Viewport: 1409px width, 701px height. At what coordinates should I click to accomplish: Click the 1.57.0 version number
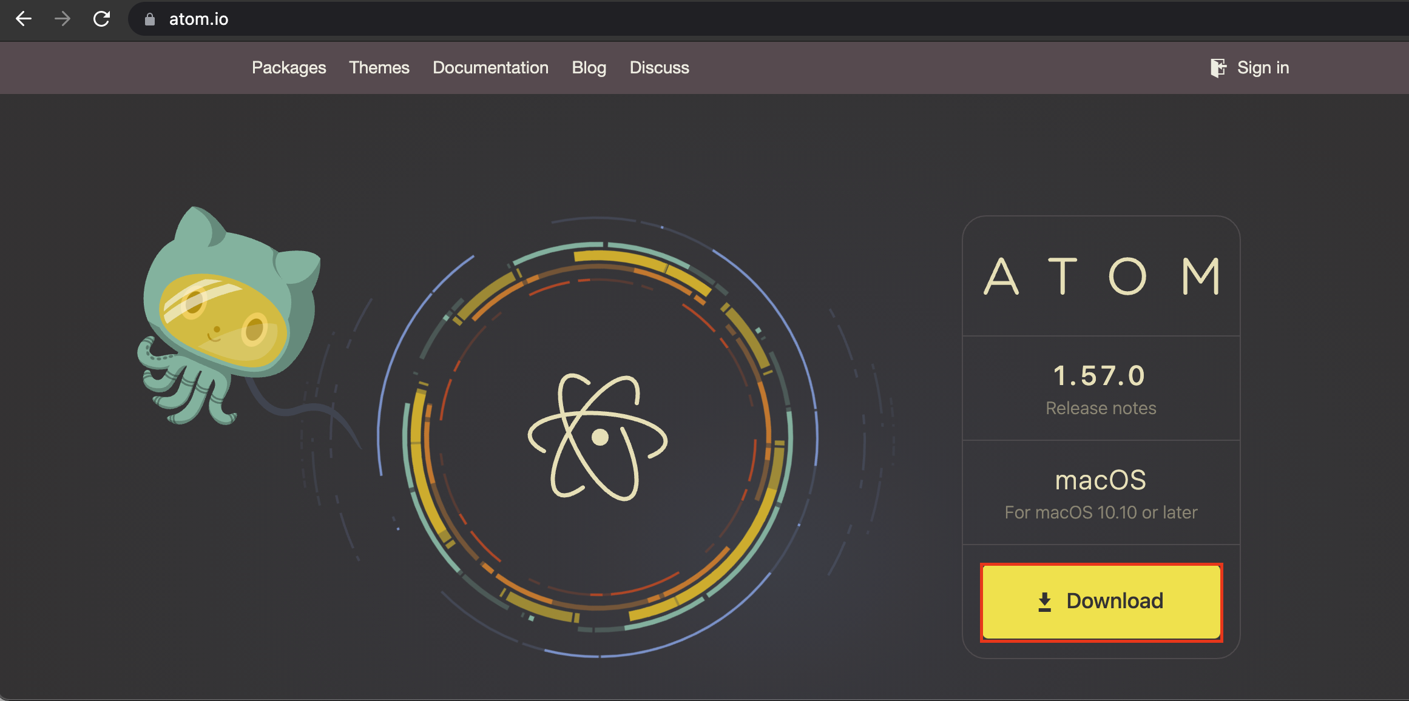(1100, 375)
